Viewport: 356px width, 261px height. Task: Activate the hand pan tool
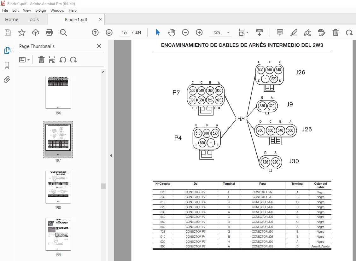[x=172, y=32]
